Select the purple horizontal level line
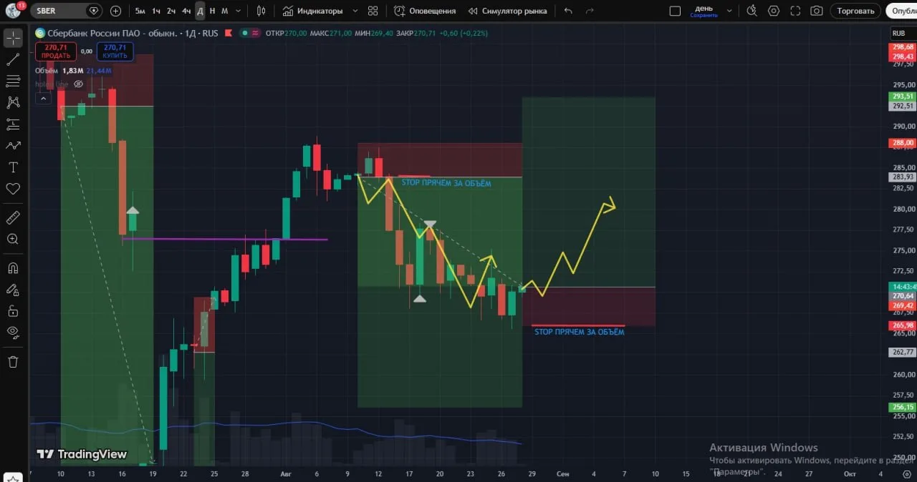Viewport: 917px width, 482px height. tap(225, 239)
